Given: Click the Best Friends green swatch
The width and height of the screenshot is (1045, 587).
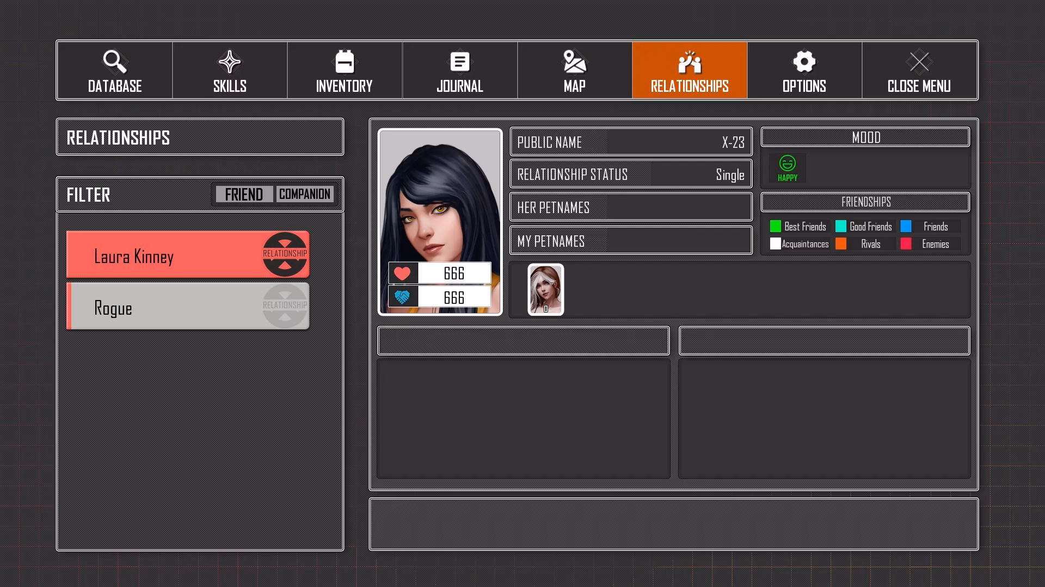Looking at the screenshot, I should click(x=776, y=226).
